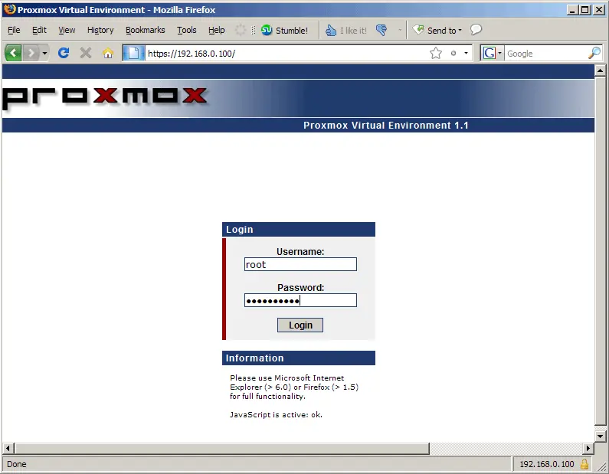This screenshot has height=474, width=609.
Task: Click the small circle icon in address bar
Action: pyautogui.click(x=453, y=53)
